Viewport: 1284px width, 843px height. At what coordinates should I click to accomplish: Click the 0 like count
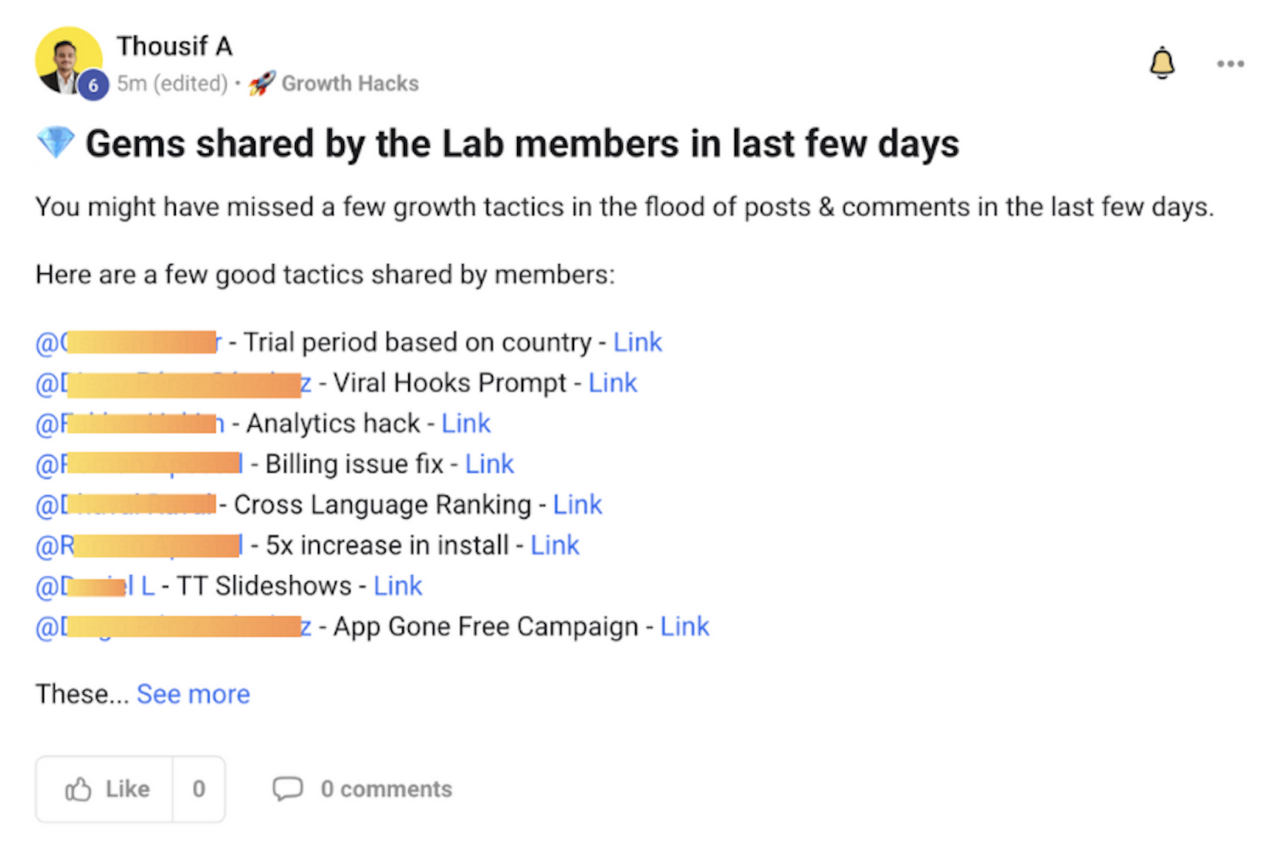coord(198,789)
